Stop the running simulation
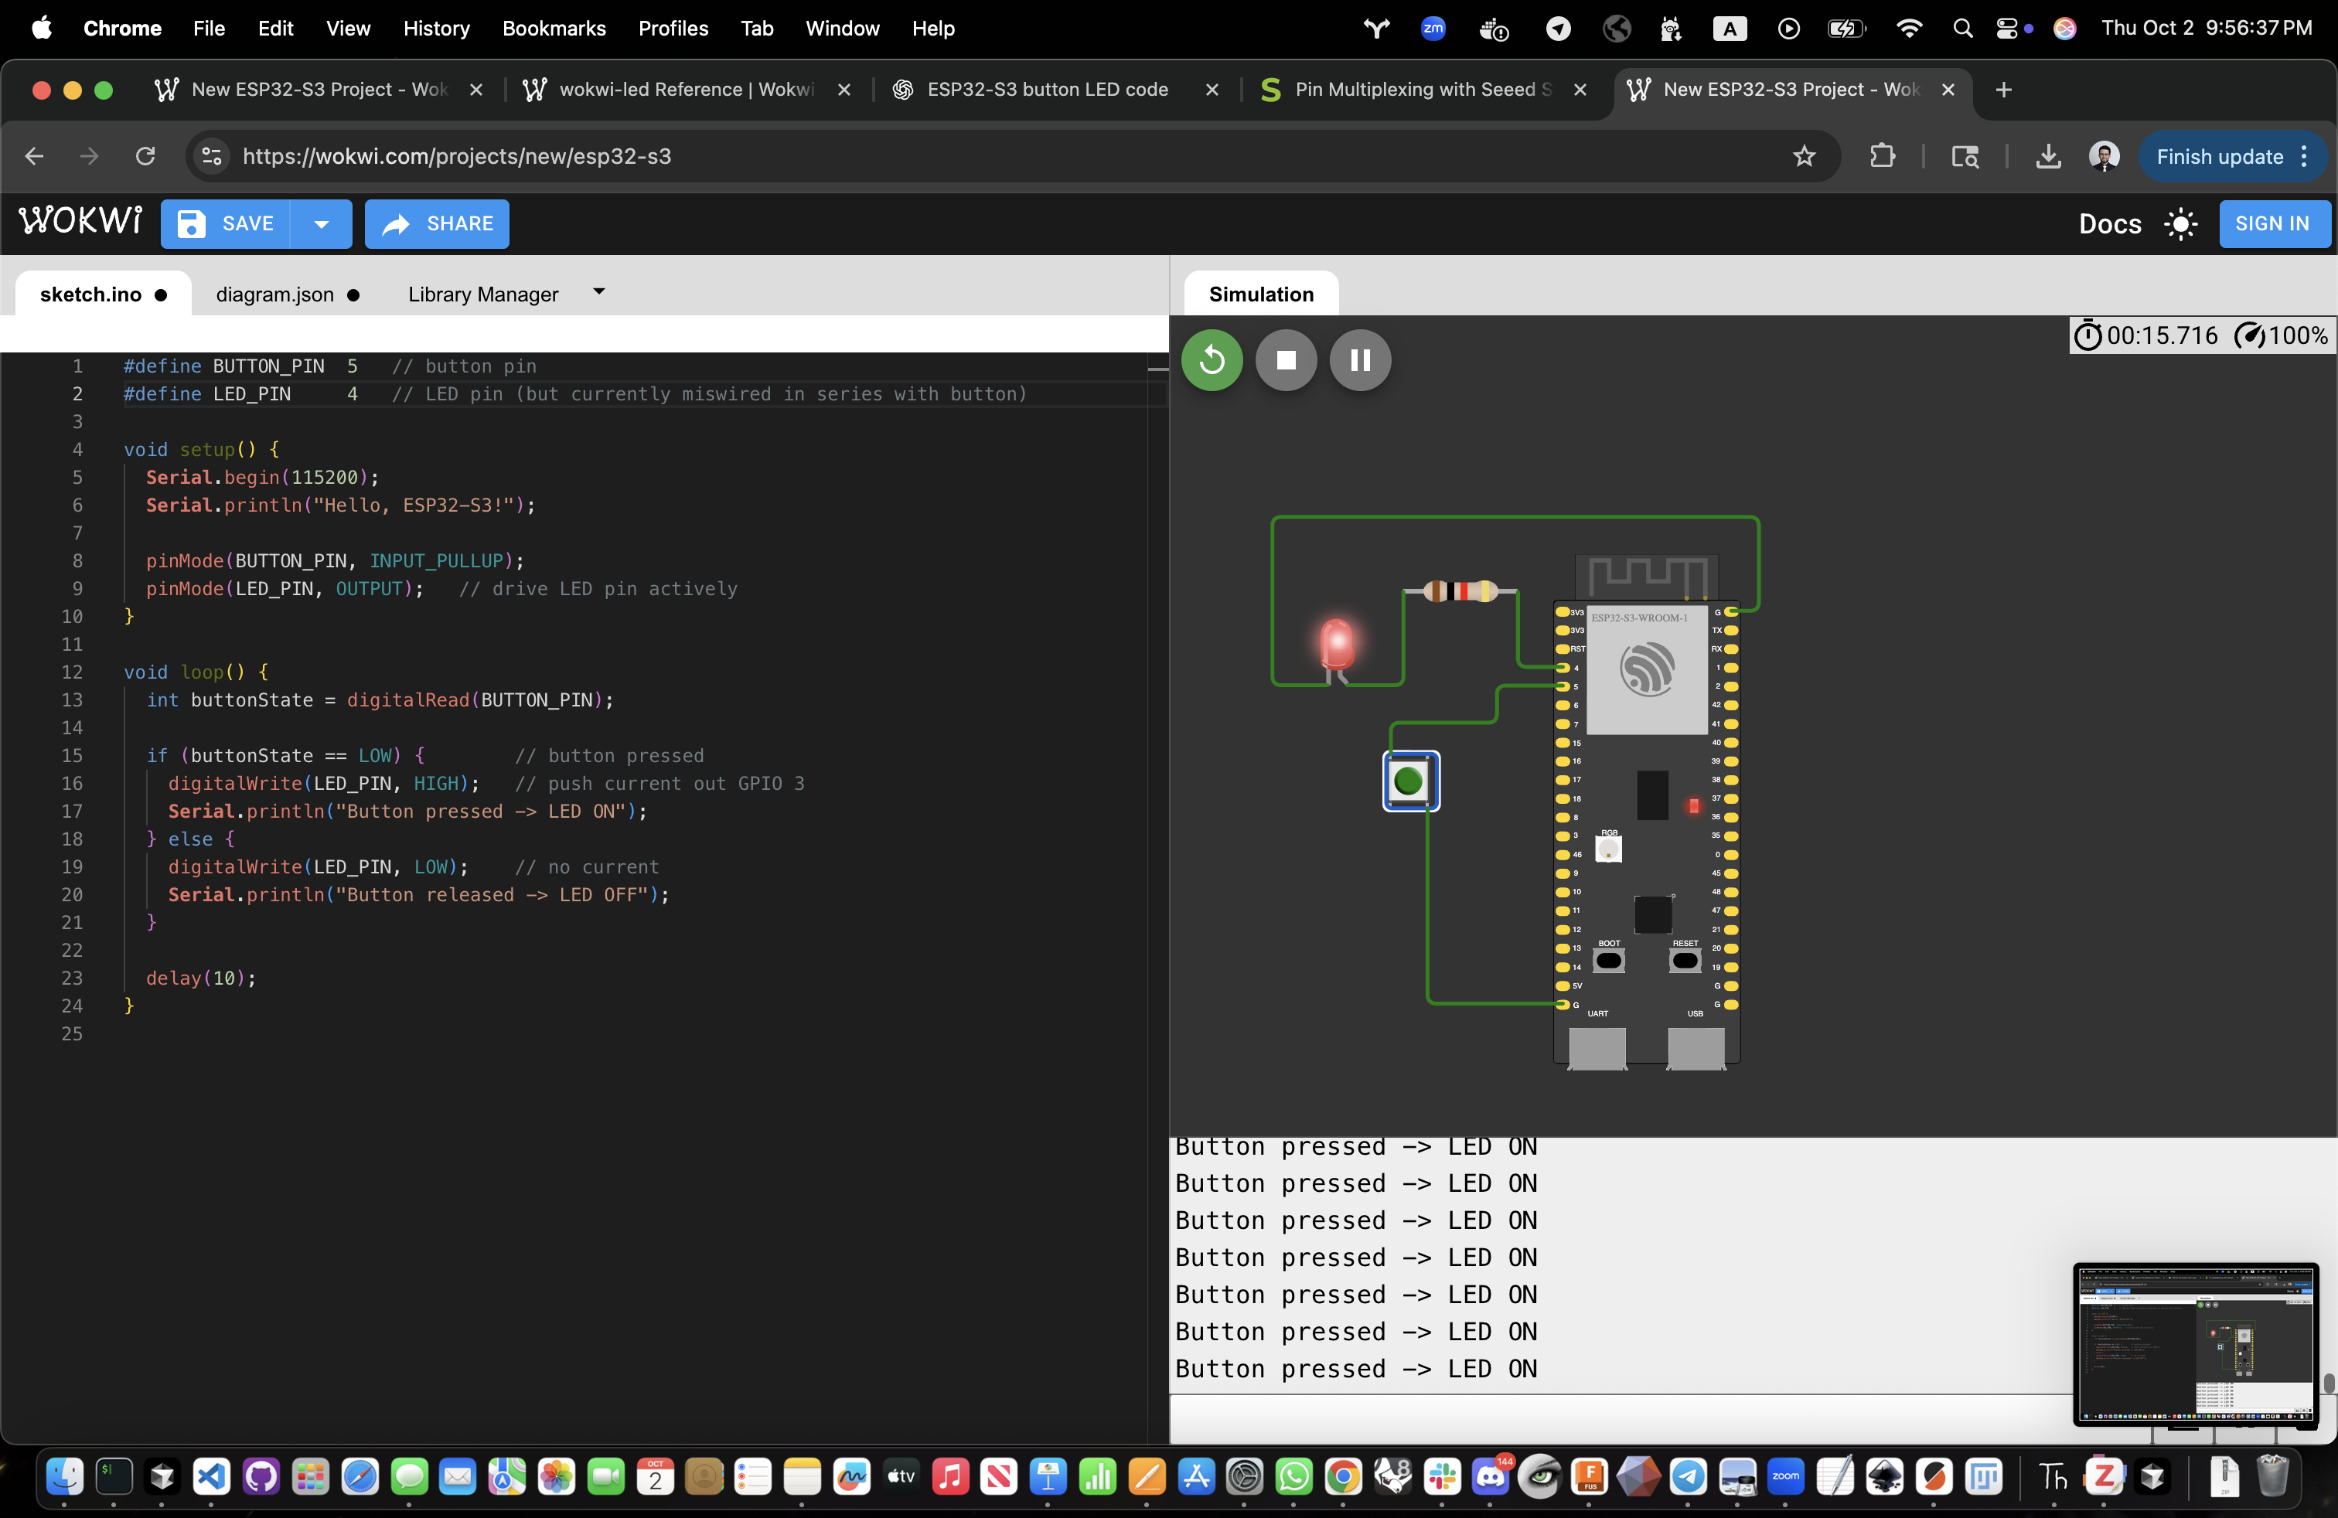The width and height of the screenshot is (2338, 1518). click(x=1285, y=360)
